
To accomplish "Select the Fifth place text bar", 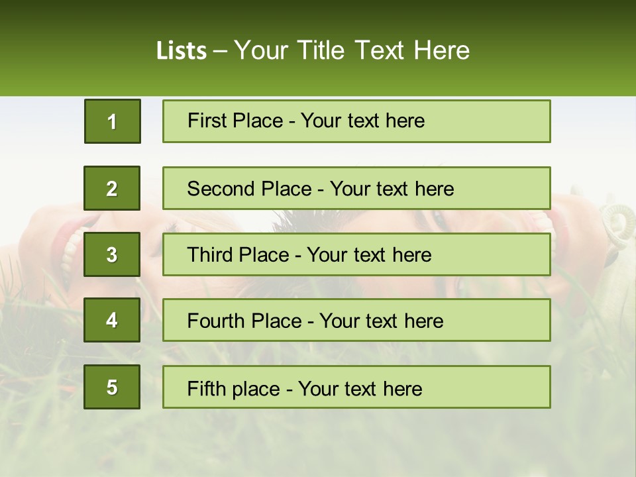I will [x=356, y=387].
